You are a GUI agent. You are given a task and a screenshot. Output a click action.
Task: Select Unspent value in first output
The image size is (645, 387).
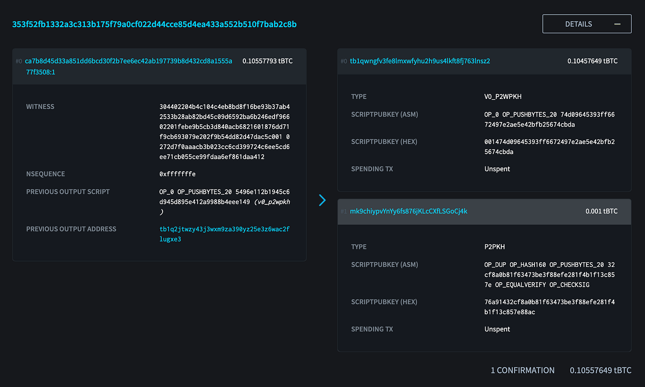(497, 169)
